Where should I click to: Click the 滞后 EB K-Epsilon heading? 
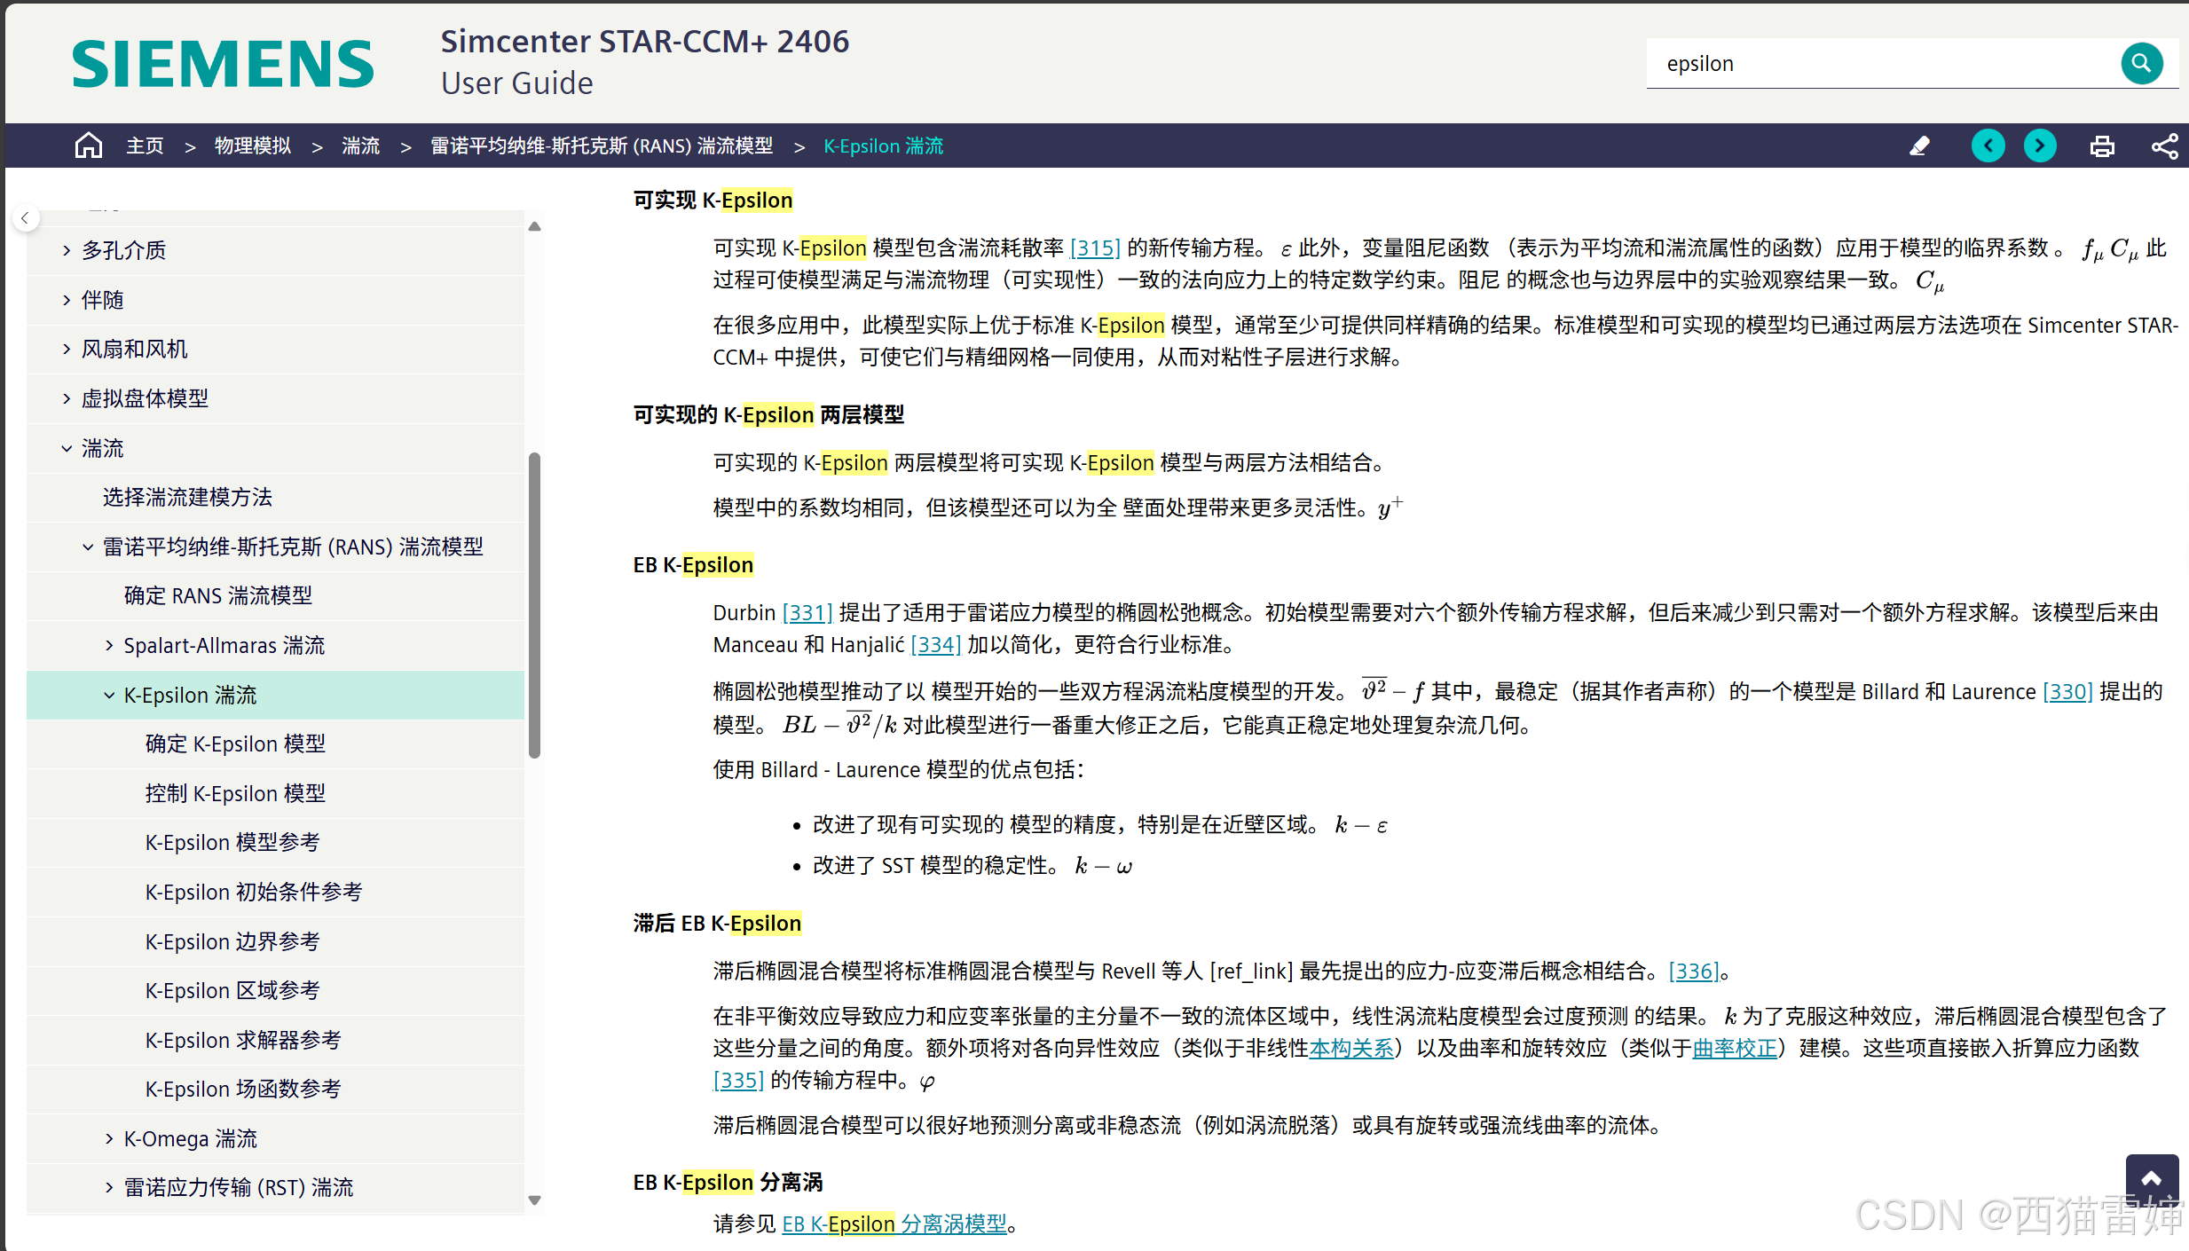[x=717, y=923]
